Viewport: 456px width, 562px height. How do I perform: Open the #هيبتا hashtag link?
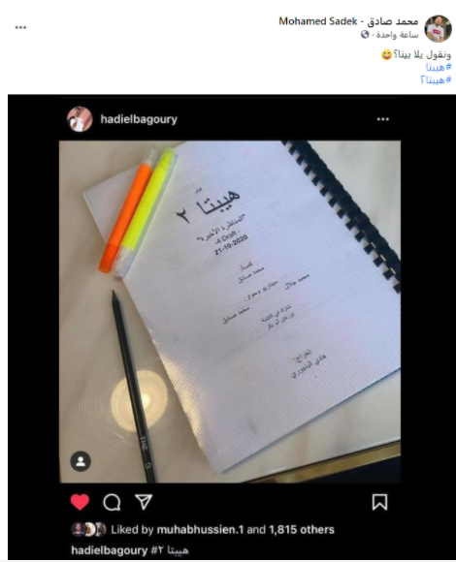[x=439, y=67]
